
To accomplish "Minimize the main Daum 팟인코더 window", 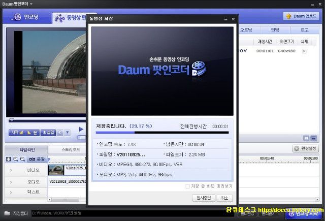I will click(x=313, y=5).
